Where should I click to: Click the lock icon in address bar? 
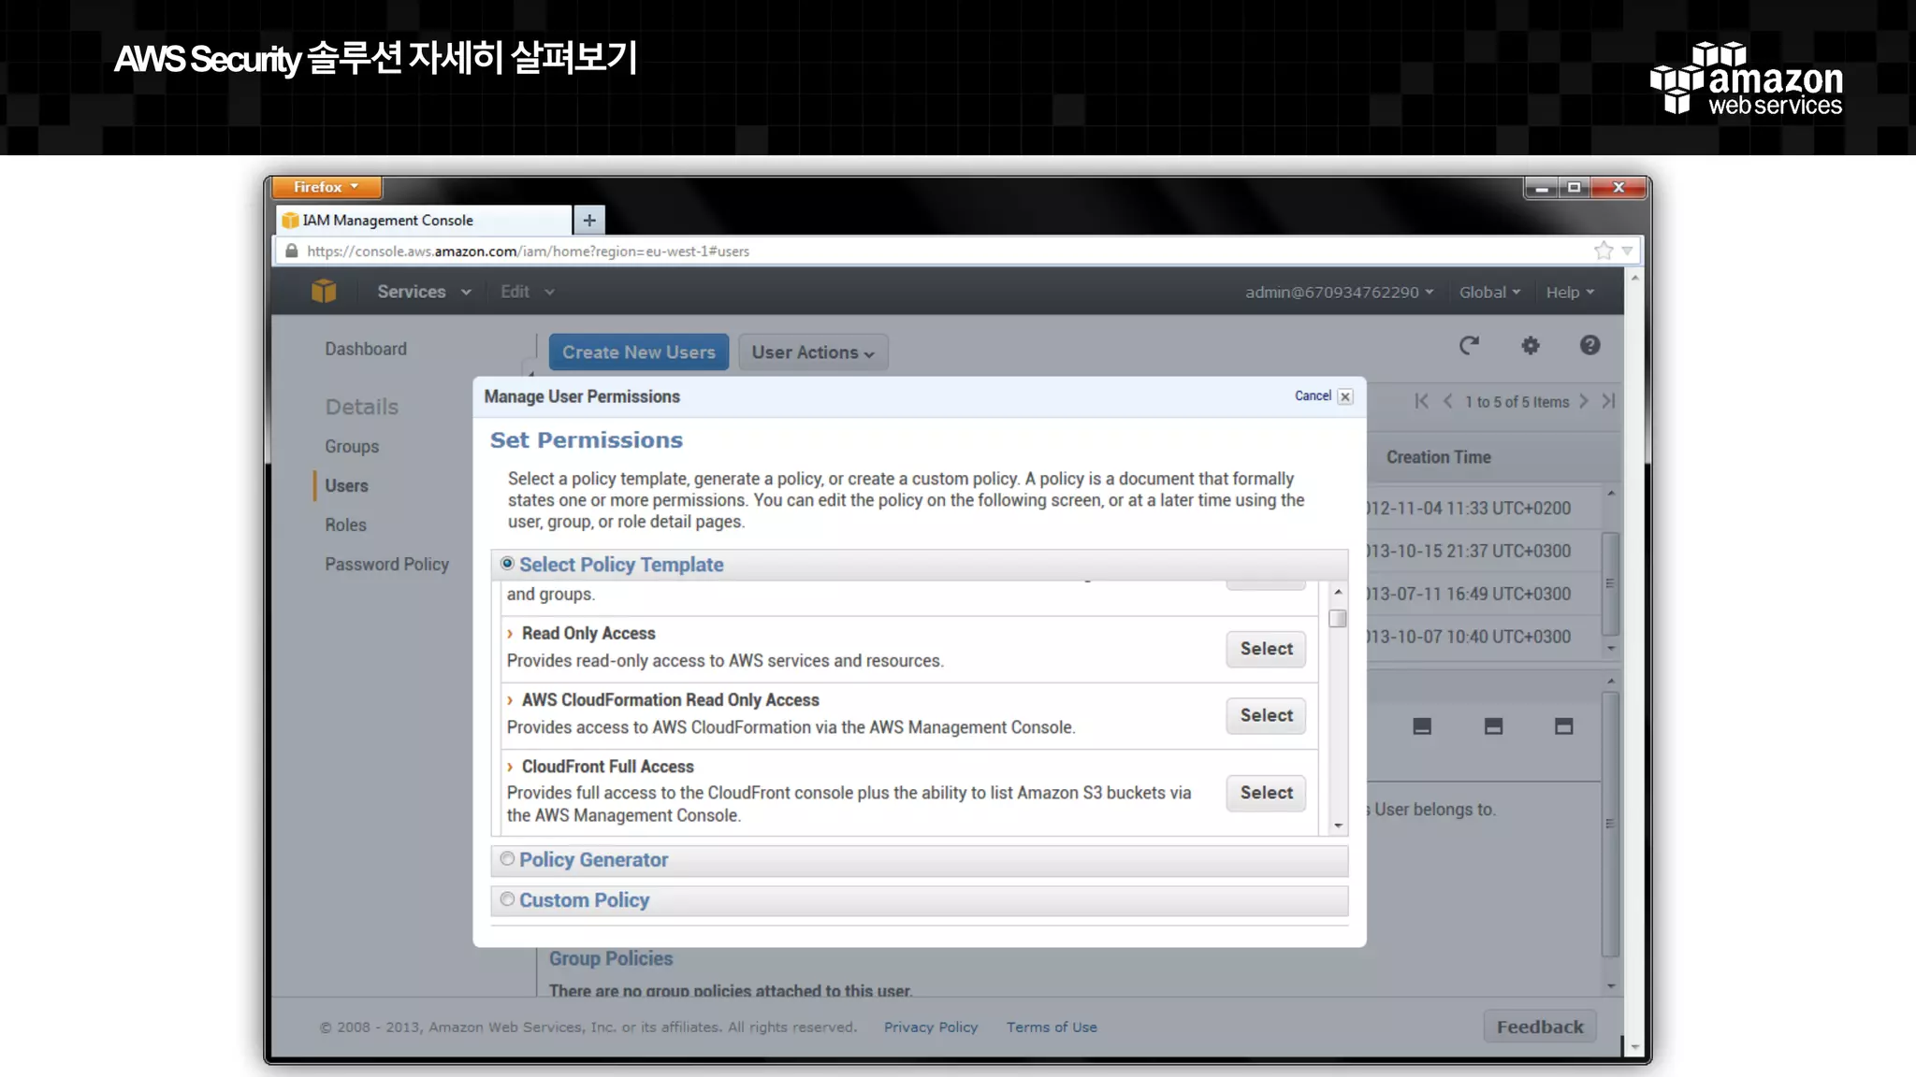pos(291,251)
